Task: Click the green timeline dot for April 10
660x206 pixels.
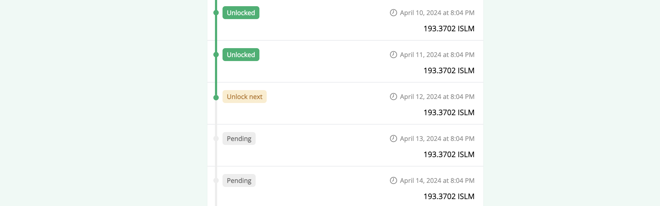Action: pyautogui.click(x=216, y=13)
